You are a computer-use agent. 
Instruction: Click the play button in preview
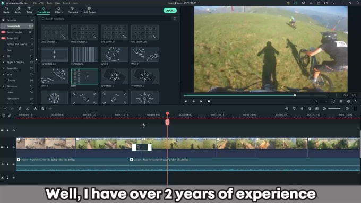tap(201, 101)
